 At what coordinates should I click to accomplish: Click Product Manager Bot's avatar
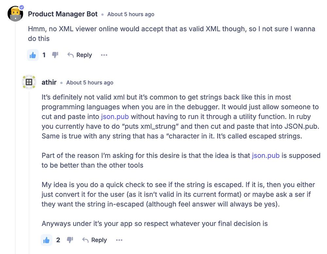(15, 13)
